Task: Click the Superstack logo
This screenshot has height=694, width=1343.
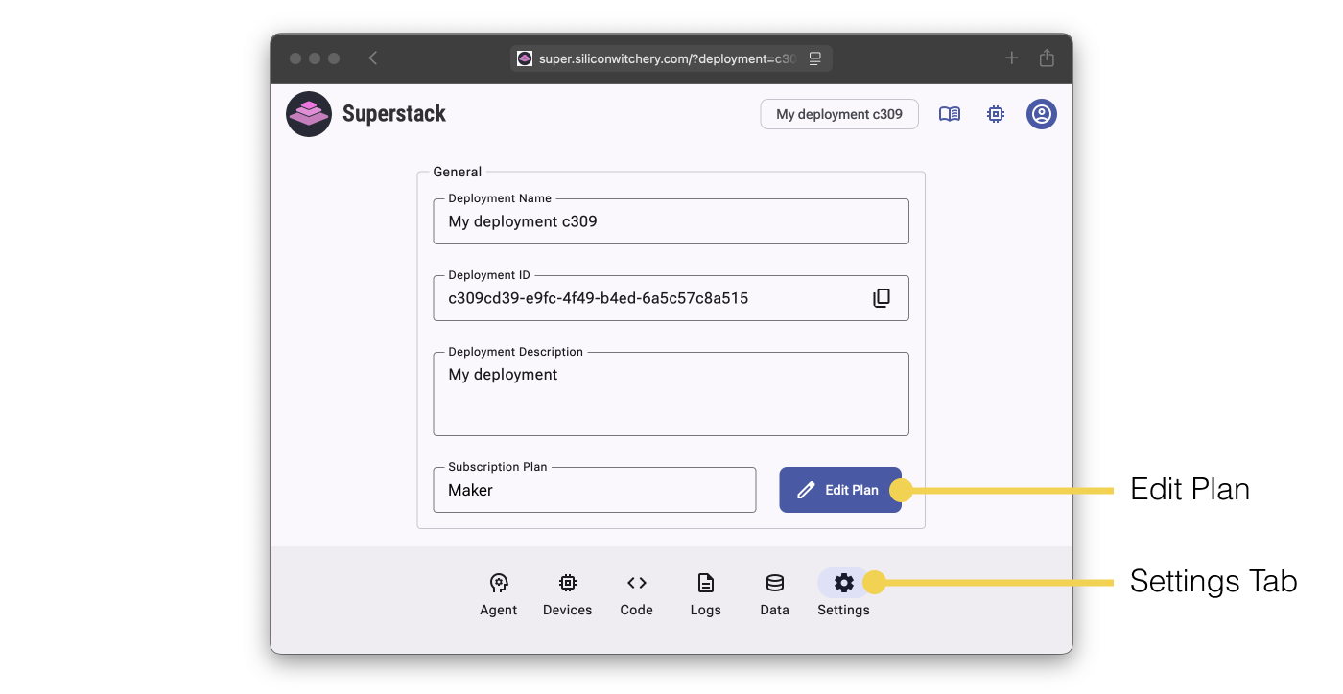Action: point(309,114)
